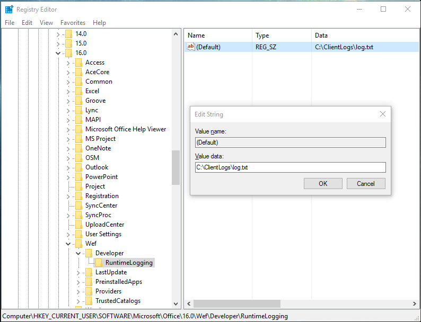The height and width of the screenshot is (322, 421).
Task: Collapse the Developer key
Action: coord(78,253)
